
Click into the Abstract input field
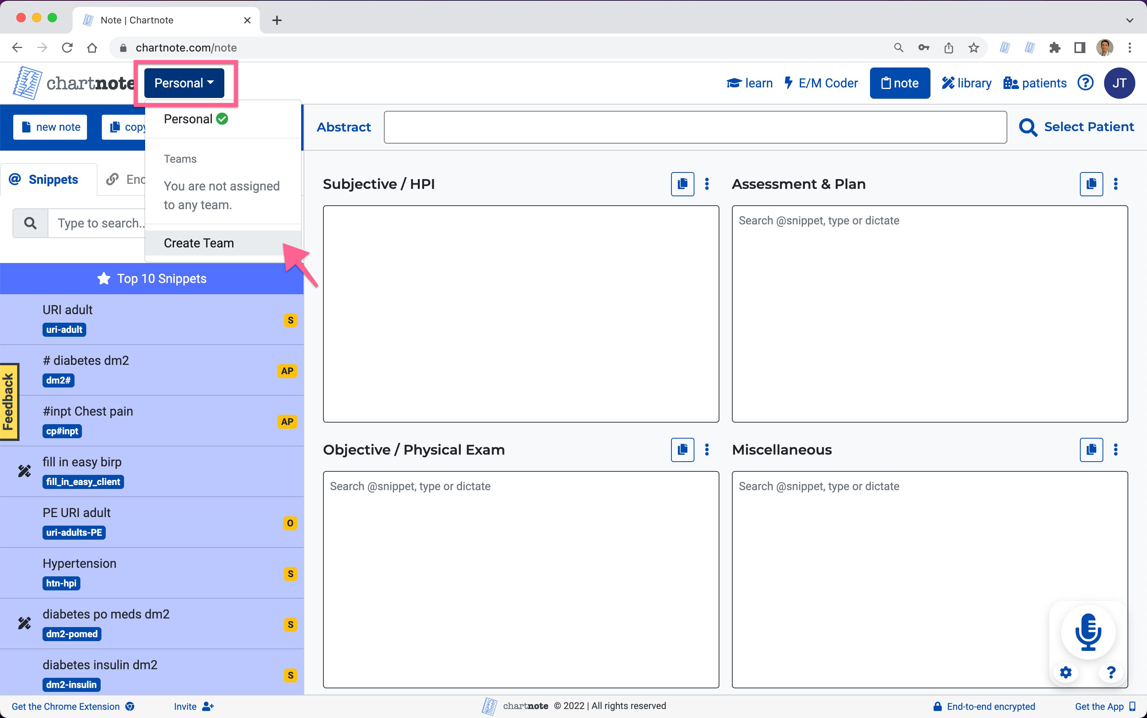tap(695, 127)
